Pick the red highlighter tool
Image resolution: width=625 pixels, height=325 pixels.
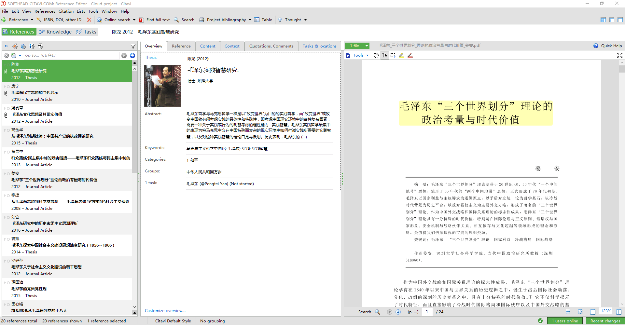pos(410,55)
